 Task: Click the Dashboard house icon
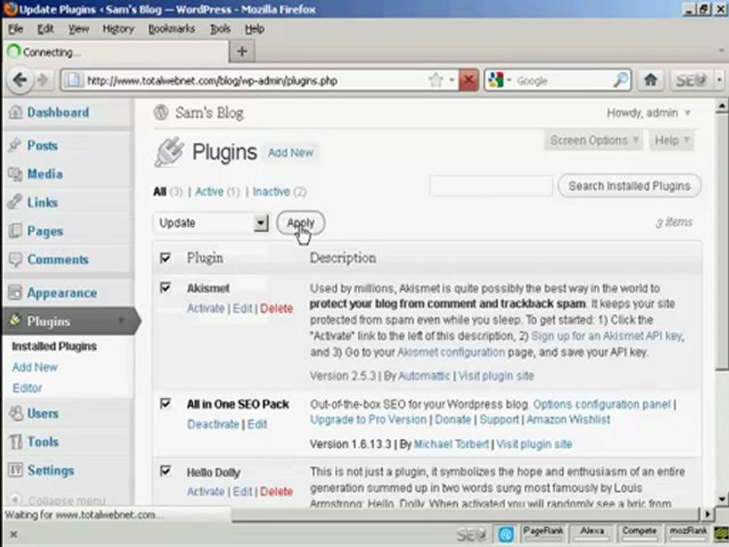click(x=15, y=112)
